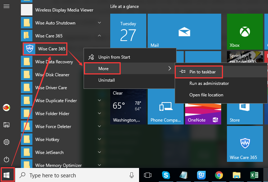Launch Wise Care 365 app entry
This screenshot has height=182, width=268.
tap(45, 49)
